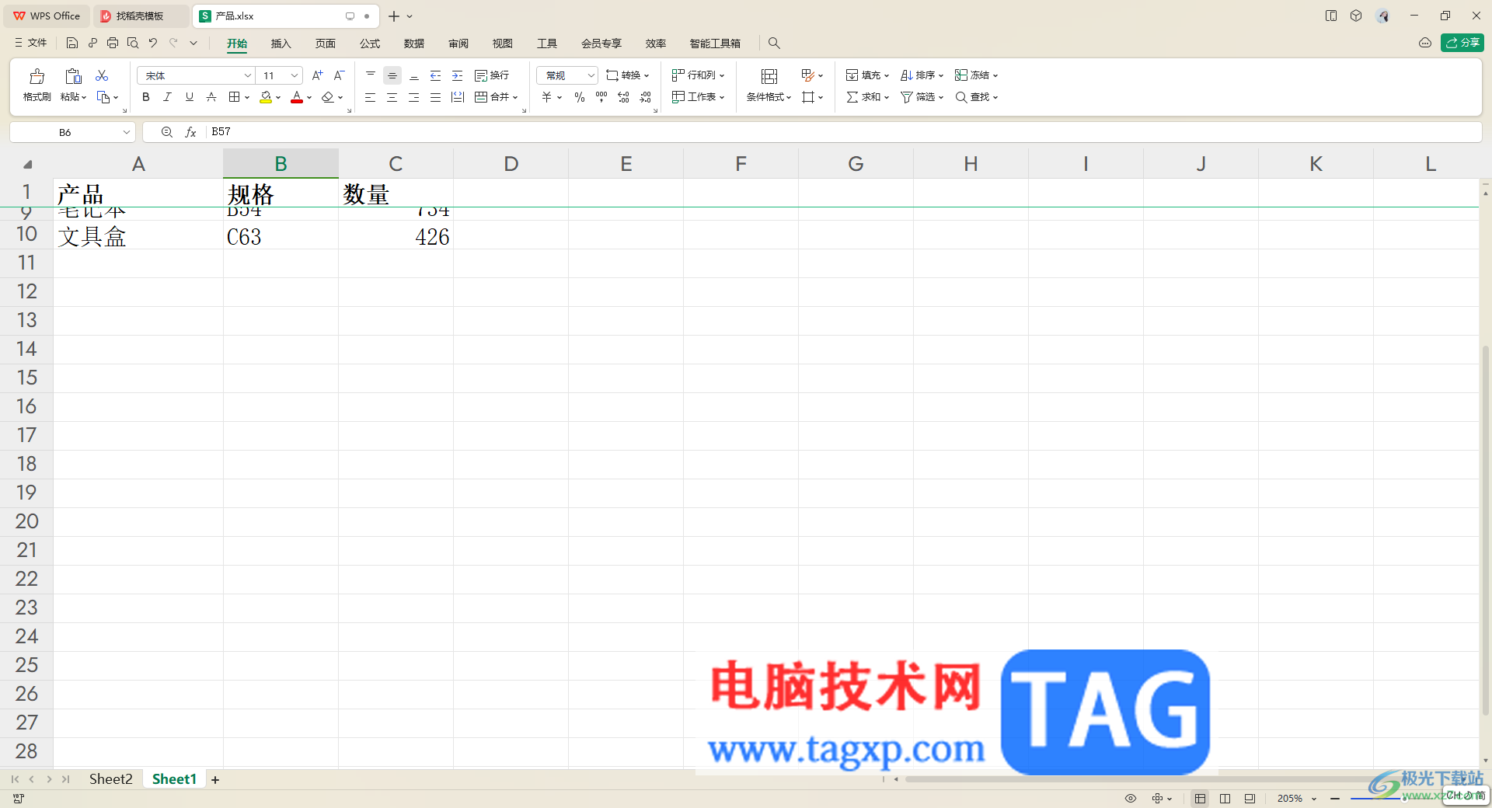Click the Cut scissors icon
This screenshot has height=808, width=1492.
pos(102,75)
